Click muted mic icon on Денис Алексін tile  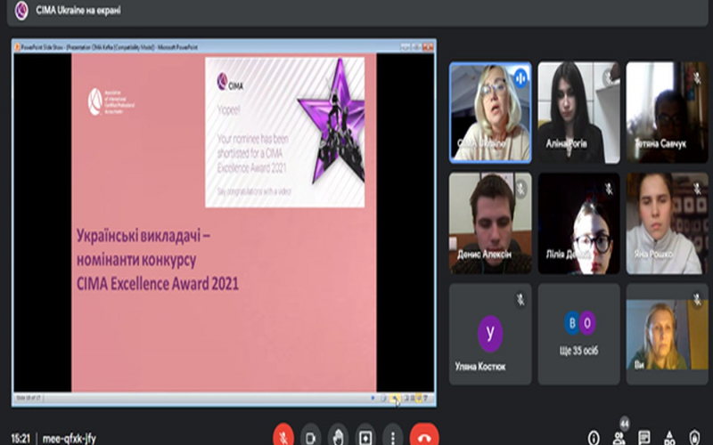tap(520, 189)
